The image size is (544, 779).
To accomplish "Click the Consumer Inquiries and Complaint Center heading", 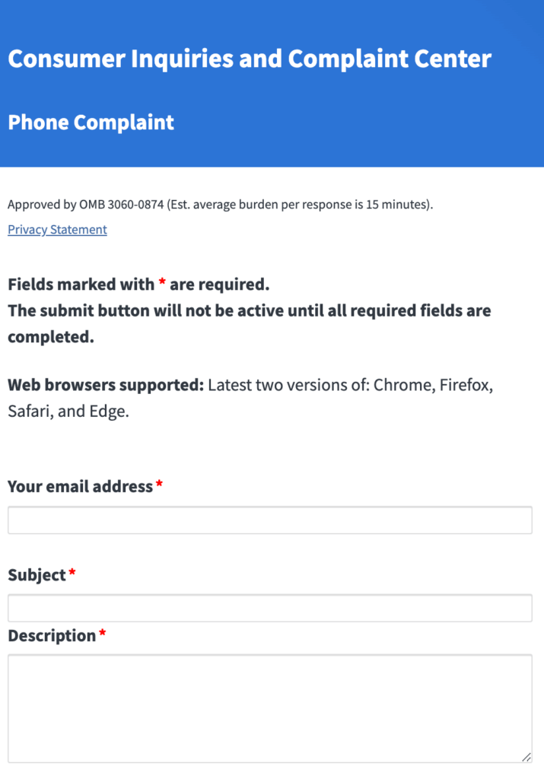I will pyautogui.click(x=250, y=59).
